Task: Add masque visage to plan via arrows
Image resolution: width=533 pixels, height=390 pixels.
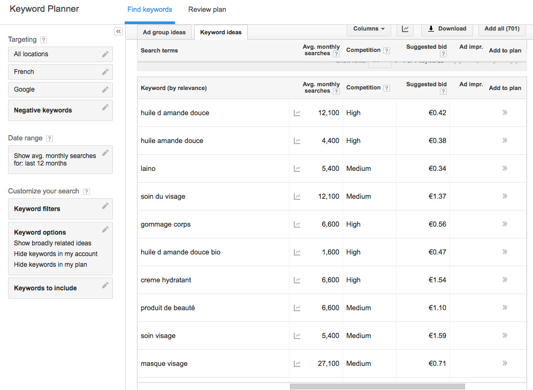Action: pyautogui.click(x=505, y=363)
